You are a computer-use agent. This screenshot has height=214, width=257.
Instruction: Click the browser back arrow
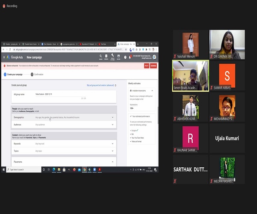3,49
